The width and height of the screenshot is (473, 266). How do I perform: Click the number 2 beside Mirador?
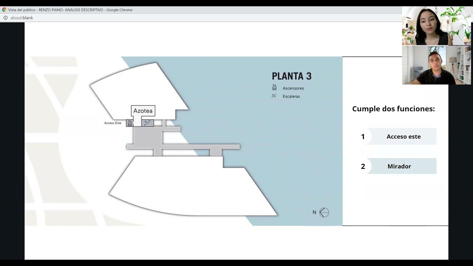click(363, 167)
